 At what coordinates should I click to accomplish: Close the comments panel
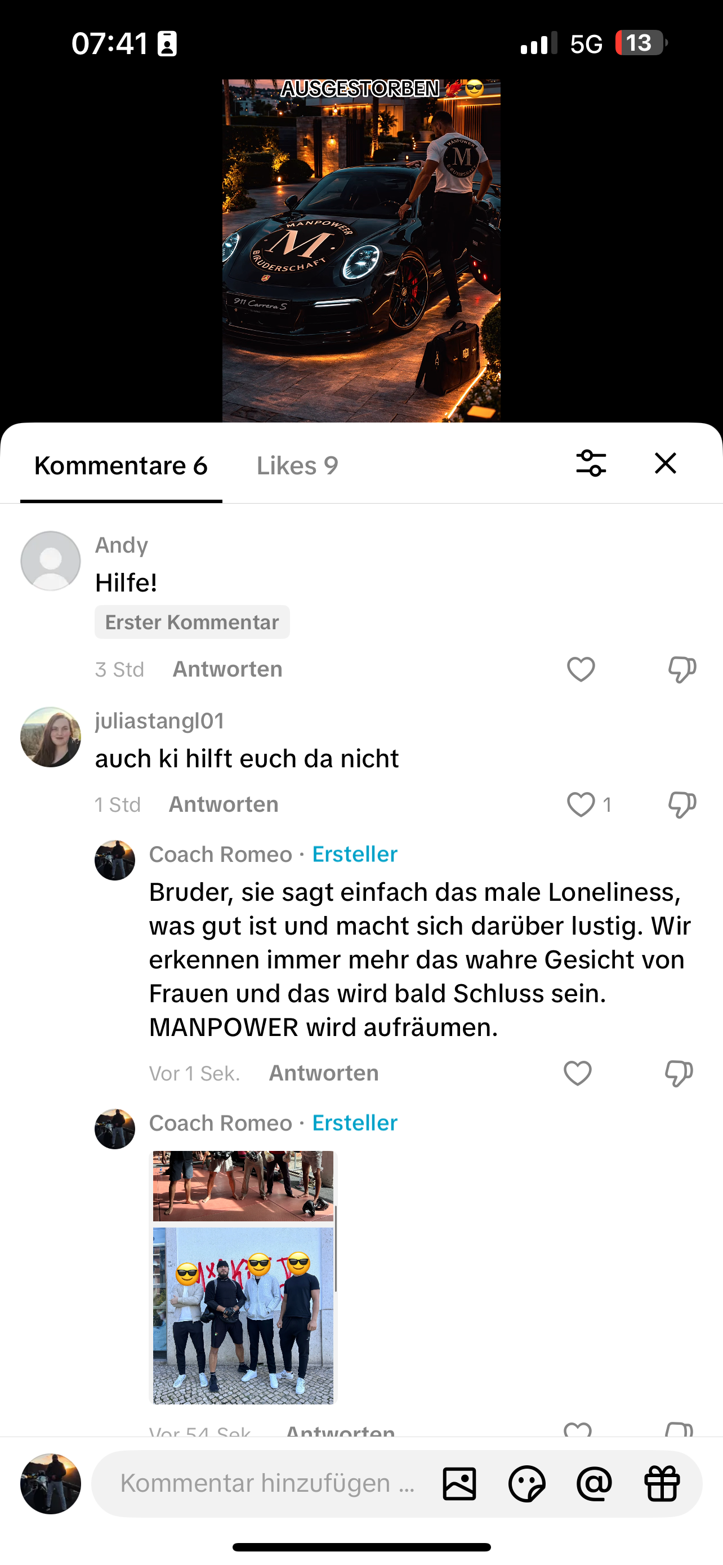666,464
